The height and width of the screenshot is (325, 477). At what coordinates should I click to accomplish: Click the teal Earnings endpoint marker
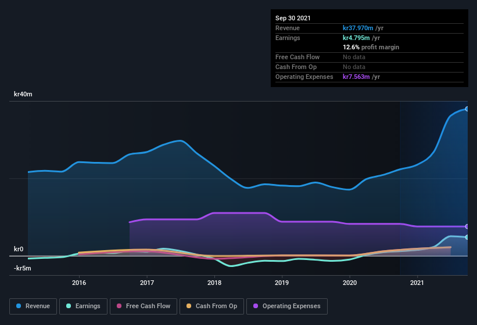coord(467,237)
